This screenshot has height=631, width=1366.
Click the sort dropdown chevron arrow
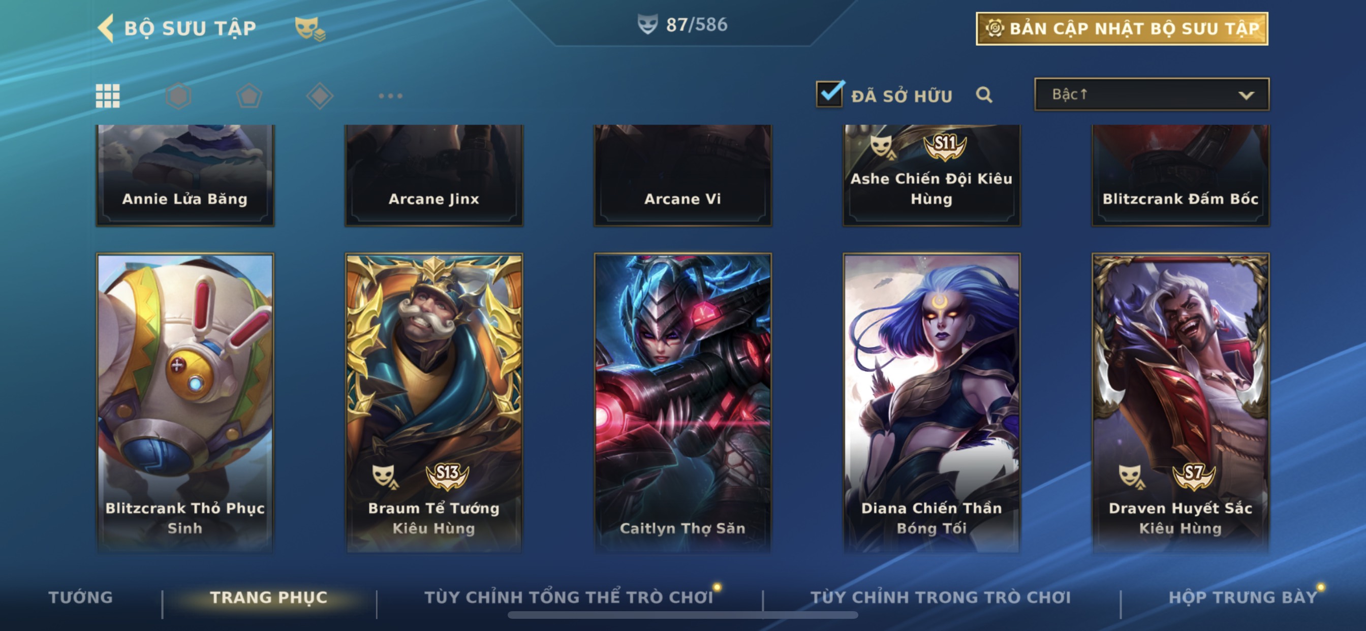[1246, 96]
